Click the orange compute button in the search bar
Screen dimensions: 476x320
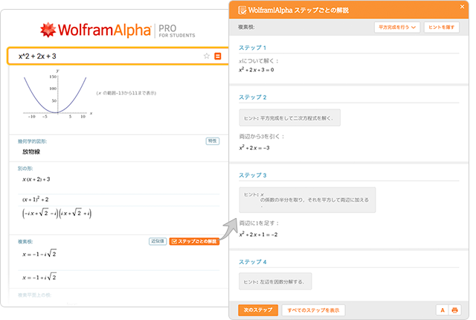[x=217, y=56]
